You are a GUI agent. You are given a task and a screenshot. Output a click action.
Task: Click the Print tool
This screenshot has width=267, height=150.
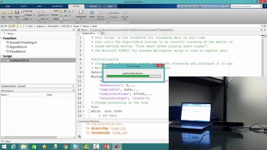coord(25,19)
